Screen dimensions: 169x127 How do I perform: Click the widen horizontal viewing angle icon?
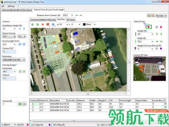pyautogui.click(x=20, y=71)
